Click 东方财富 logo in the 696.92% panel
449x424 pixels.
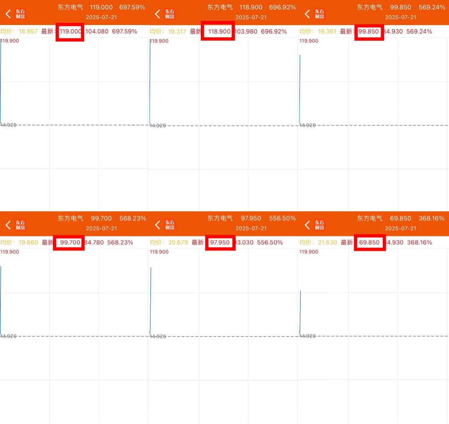[170, 14]
